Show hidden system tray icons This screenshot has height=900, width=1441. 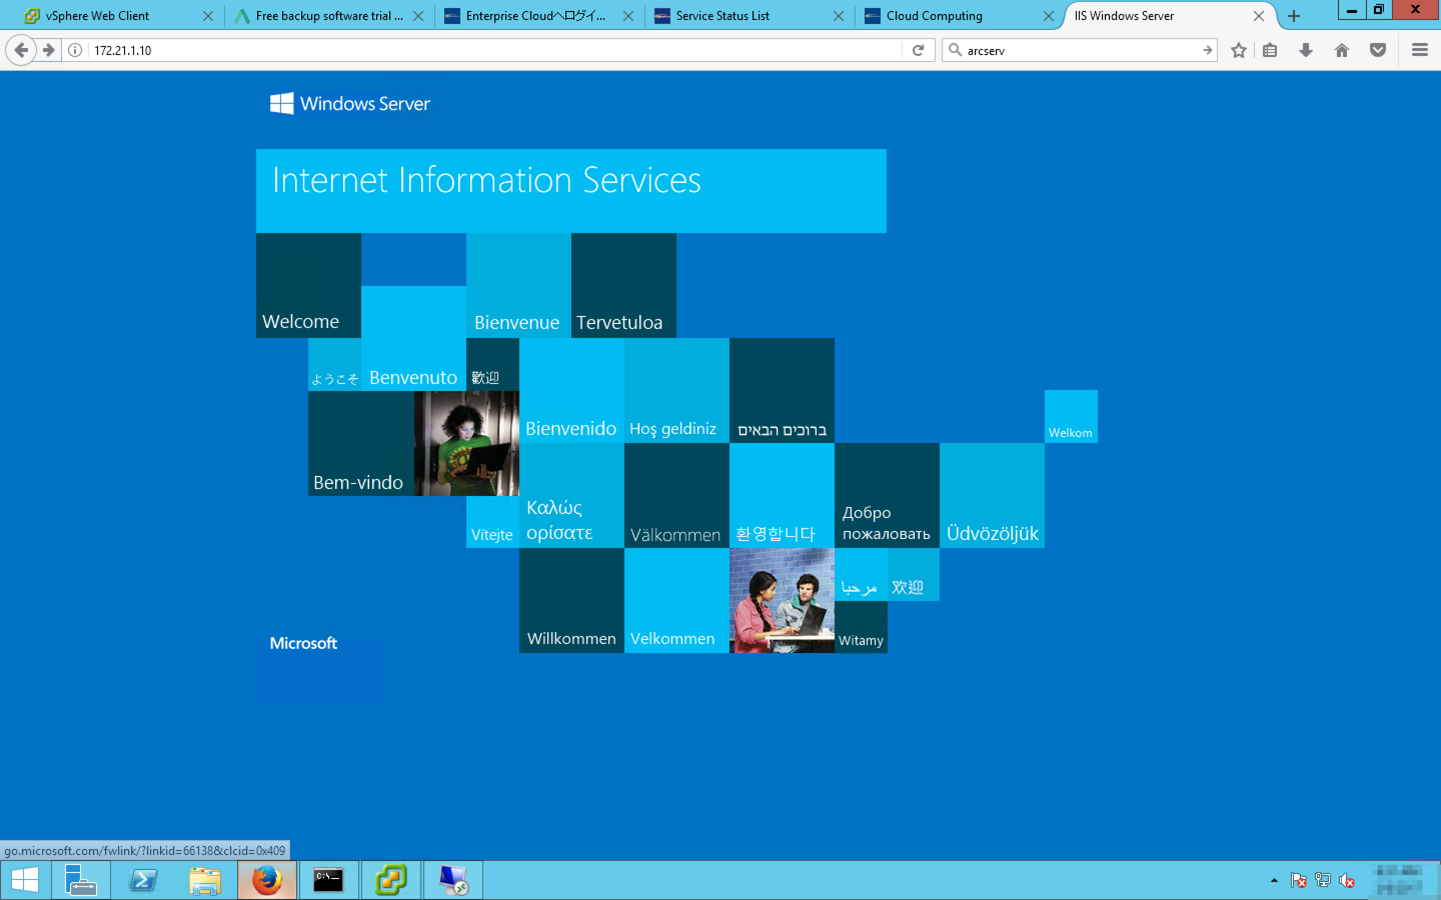[x=1274, y=880]
